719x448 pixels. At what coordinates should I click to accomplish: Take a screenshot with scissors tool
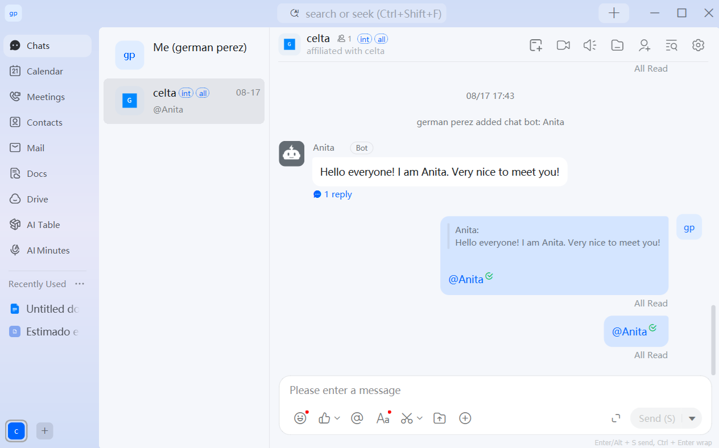[407, 418]
